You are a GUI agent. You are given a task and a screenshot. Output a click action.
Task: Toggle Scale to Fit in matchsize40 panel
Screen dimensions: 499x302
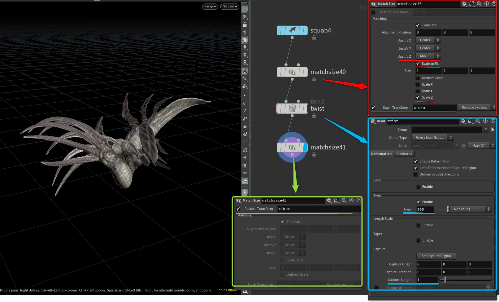coord(418,64)
